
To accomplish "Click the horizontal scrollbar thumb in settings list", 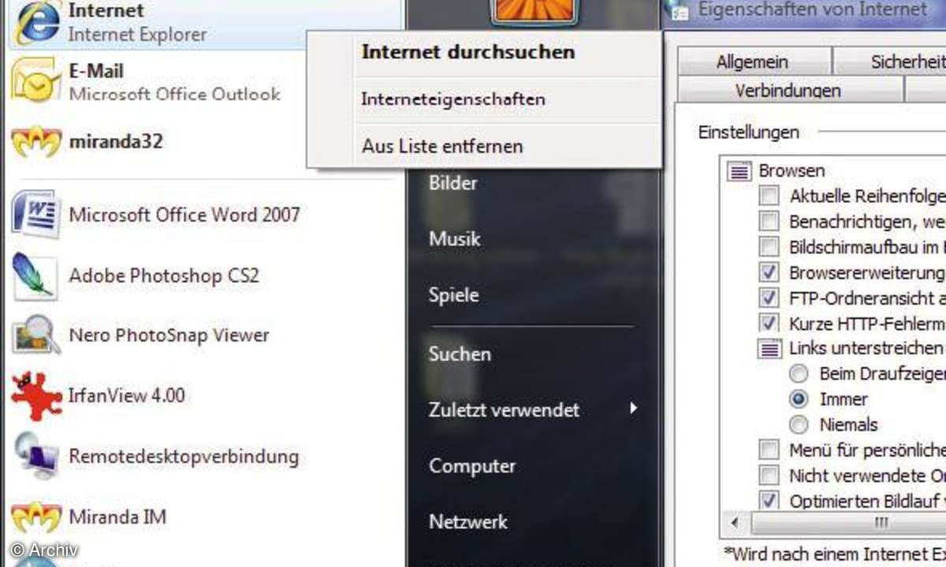I will (848, 522).
